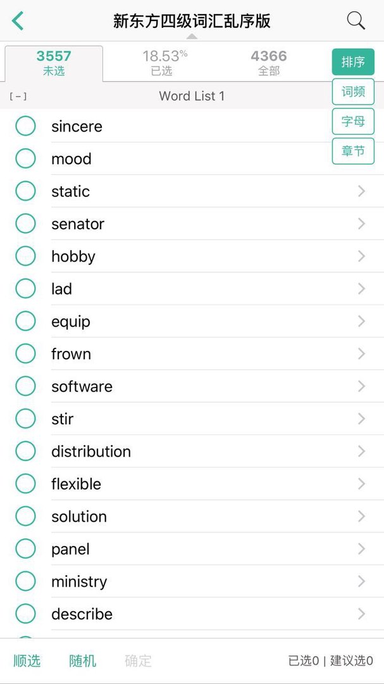Open the 全部 tab showing 4366
Image resolution: width=384 pixels, height=684 pixels.
coord(269,63)
